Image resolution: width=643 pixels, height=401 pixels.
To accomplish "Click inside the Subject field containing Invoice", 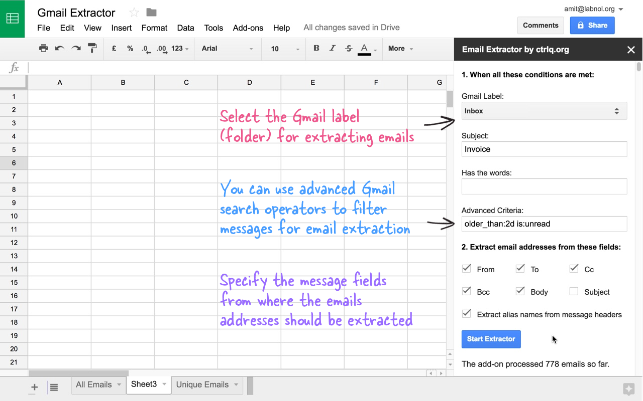I will click(x=544, y=149).
